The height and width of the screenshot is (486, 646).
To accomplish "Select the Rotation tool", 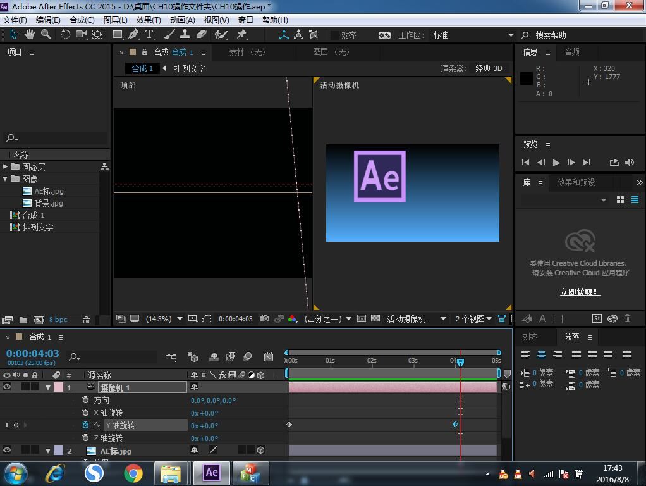I will pos(66,35).
